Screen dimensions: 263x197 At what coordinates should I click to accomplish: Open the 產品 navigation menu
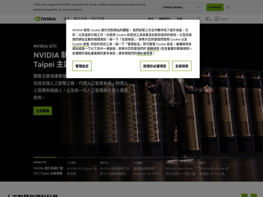point(66,19)
